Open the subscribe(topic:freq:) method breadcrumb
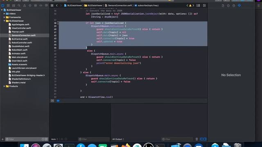This screenshot has height=147, width=262. [x=147, y=5]
